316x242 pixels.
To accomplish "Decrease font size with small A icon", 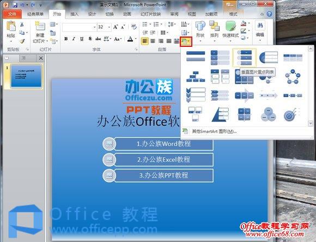I will click(123, 27).
